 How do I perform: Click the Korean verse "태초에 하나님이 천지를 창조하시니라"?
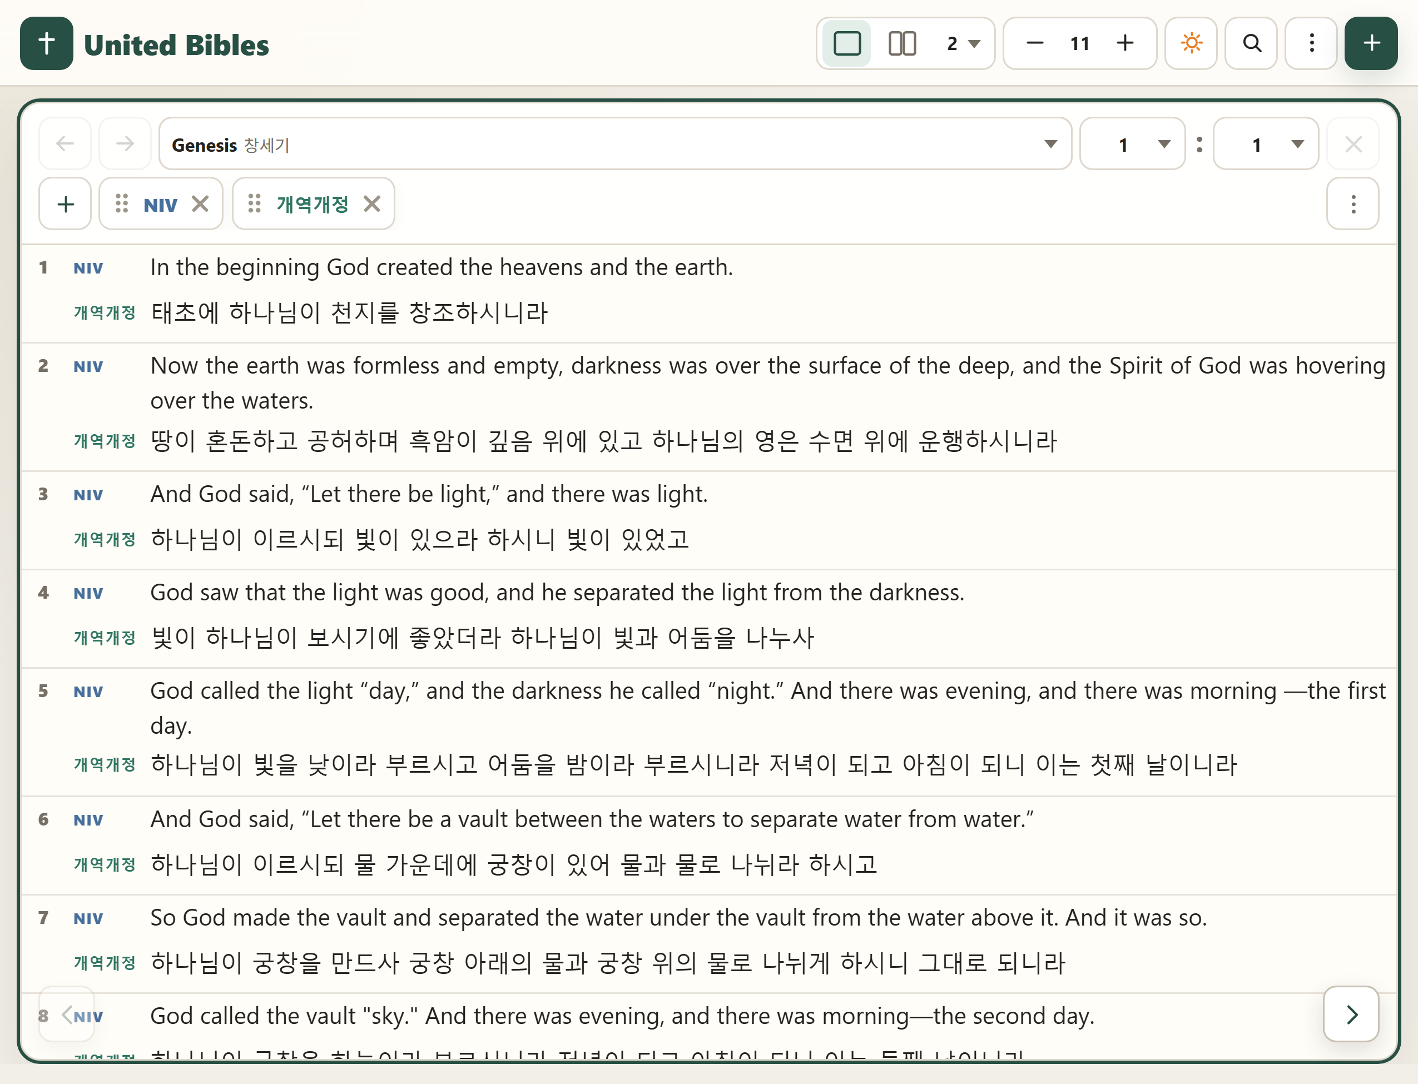click(x=349, y=313)
